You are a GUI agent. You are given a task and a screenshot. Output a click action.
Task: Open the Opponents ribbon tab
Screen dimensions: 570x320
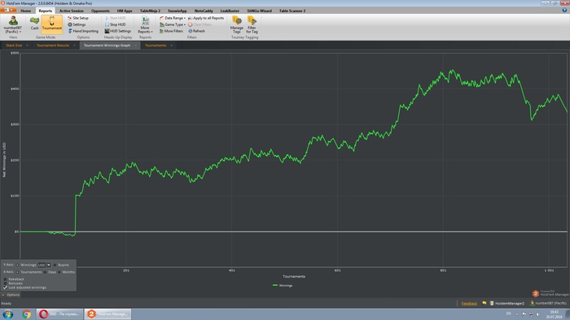point(100,11)
